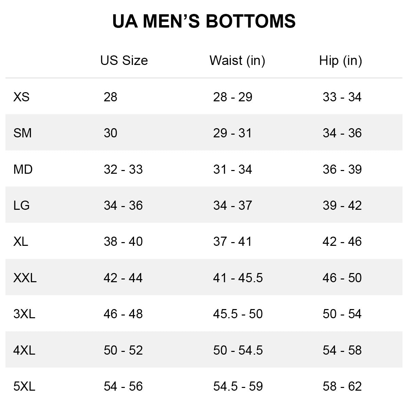Click the XS size row label

pos(21,97)
